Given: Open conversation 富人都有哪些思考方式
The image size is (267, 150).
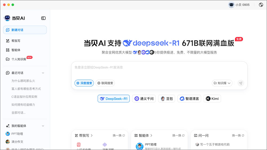Looking at the screenshot, I should (26, 89).
